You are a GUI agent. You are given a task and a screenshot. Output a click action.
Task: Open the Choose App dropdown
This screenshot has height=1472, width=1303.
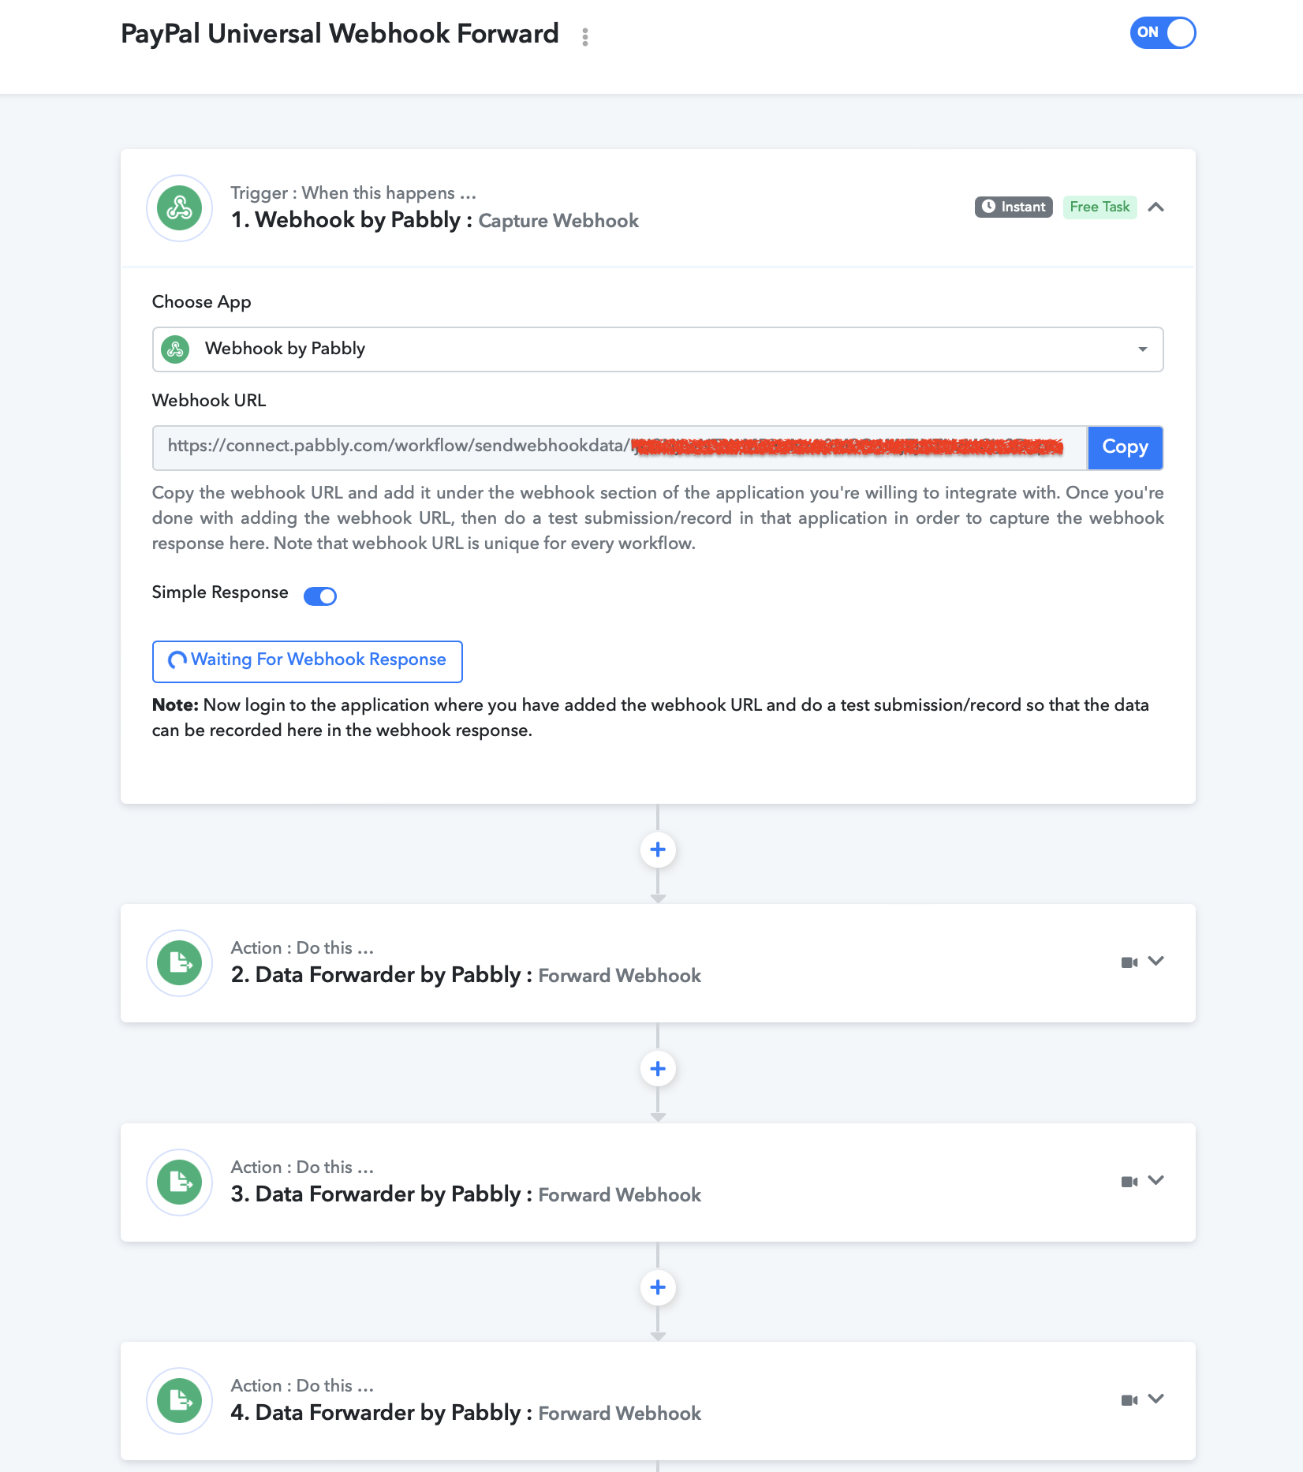click(658, 349)
